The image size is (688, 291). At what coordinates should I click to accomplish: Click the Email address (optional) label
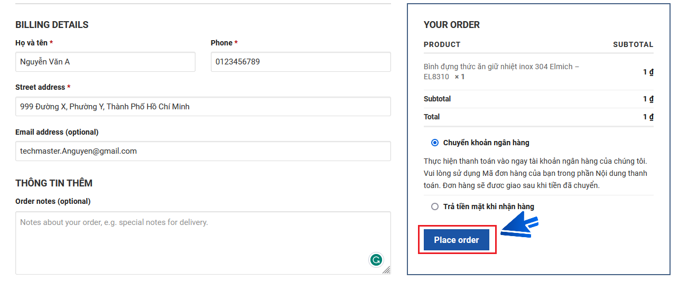pyautogui.click(x=57, y=132)
